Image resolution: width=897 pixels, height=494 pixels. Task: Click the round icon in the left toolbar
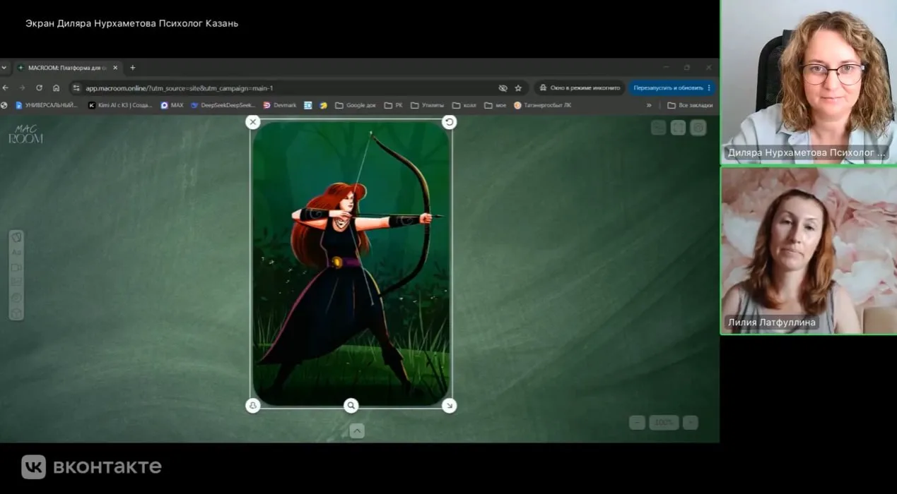point(16,298)
